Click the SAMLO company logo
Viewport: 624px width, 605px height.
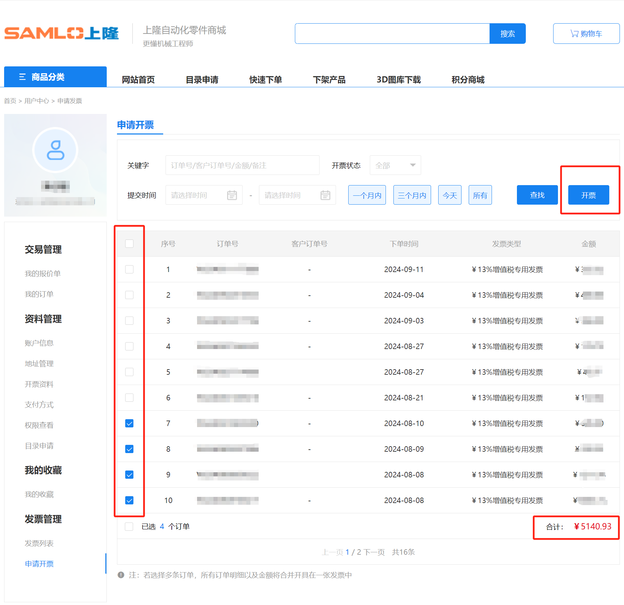(62, 34)
